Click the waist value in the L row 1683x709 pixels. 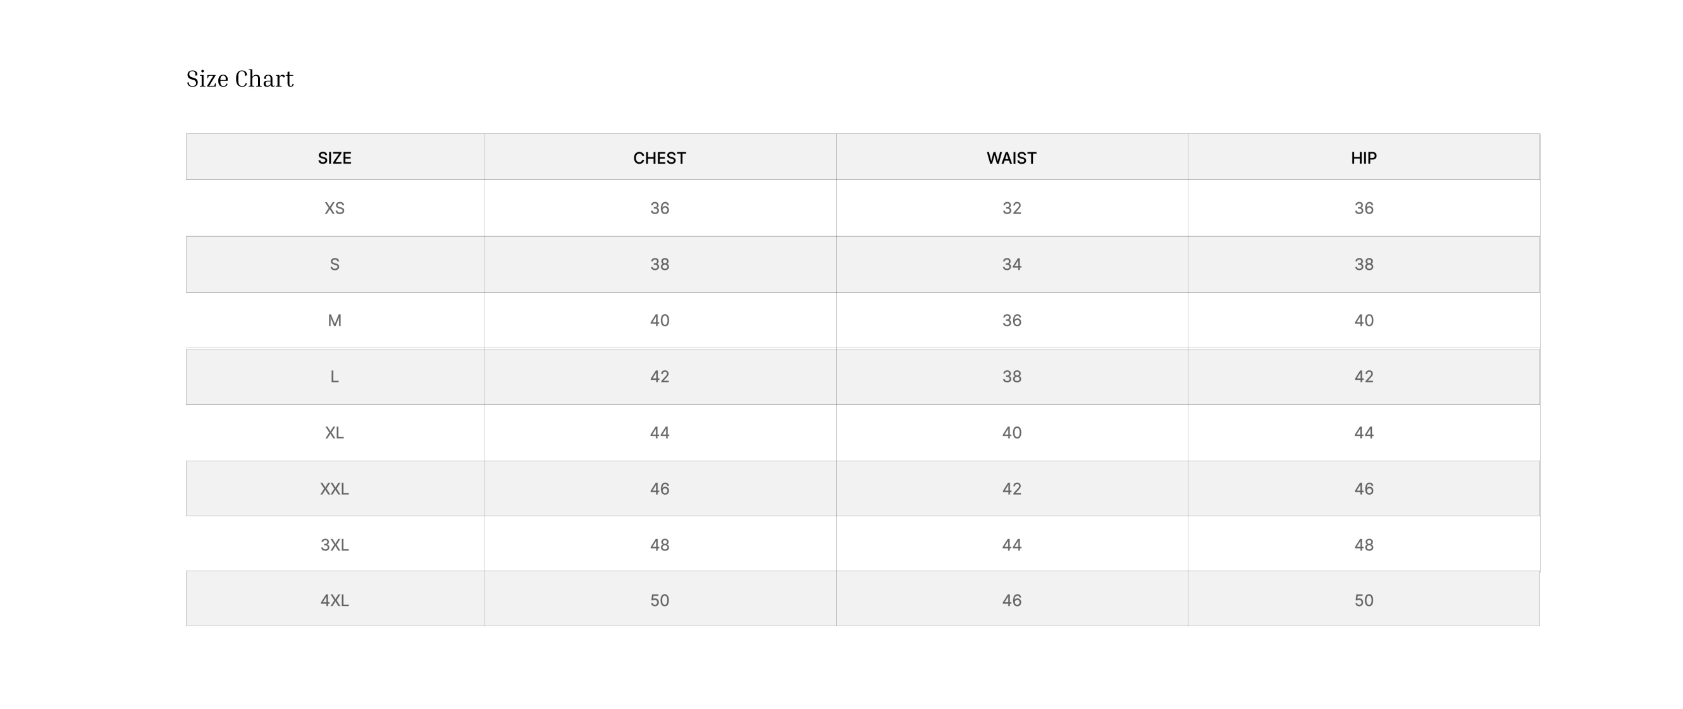1011,377
